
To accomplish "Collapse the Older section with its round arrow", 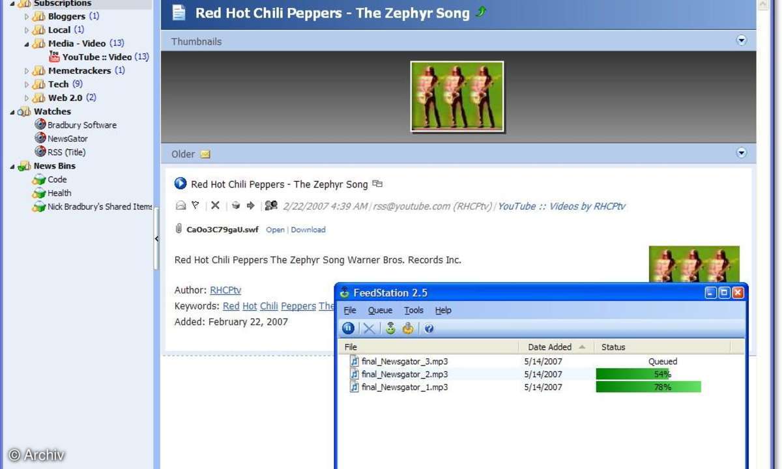I will (x=741, y=153).
